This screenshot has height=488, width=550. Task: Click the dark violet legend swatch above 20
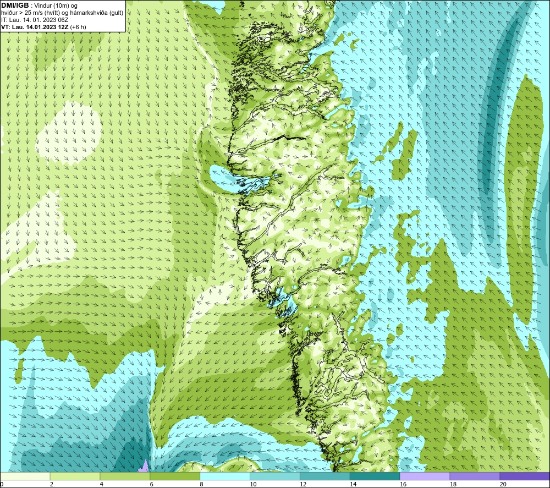pyautogui.click(x=524, y=476)
